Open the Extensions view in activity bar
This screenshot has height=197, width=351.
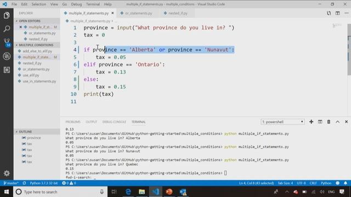pos(7,70)
